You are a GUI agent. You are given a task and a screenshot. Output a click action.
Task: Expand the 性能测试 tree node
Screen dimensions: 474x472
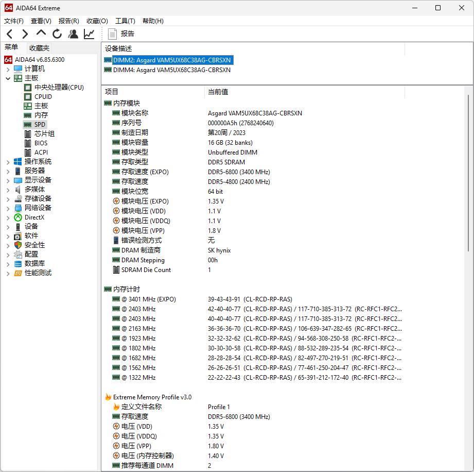click(8, 273)
